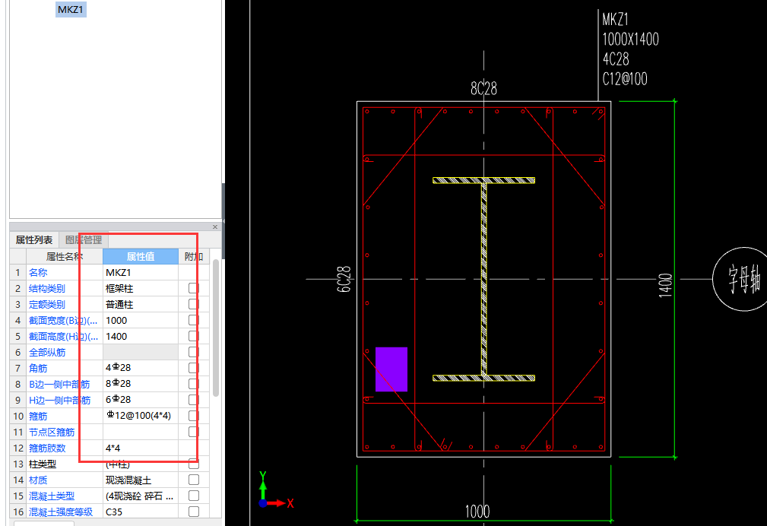Image resolution: width=767 pixels, height=526 pixels.
Task: Edit the section width value 1000
Action: [x=141, y=321]
